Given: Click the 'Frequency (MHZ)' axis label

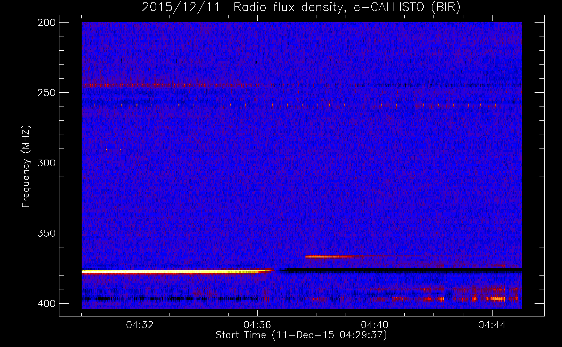Looking at the screenshot, I should 26,167.
